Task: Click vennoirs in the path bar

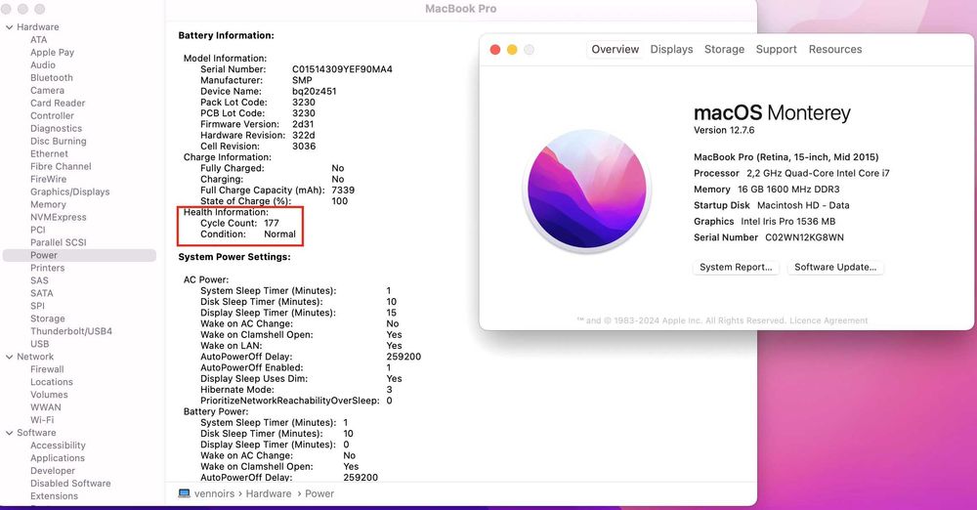Action: click(x=214, y=493)
